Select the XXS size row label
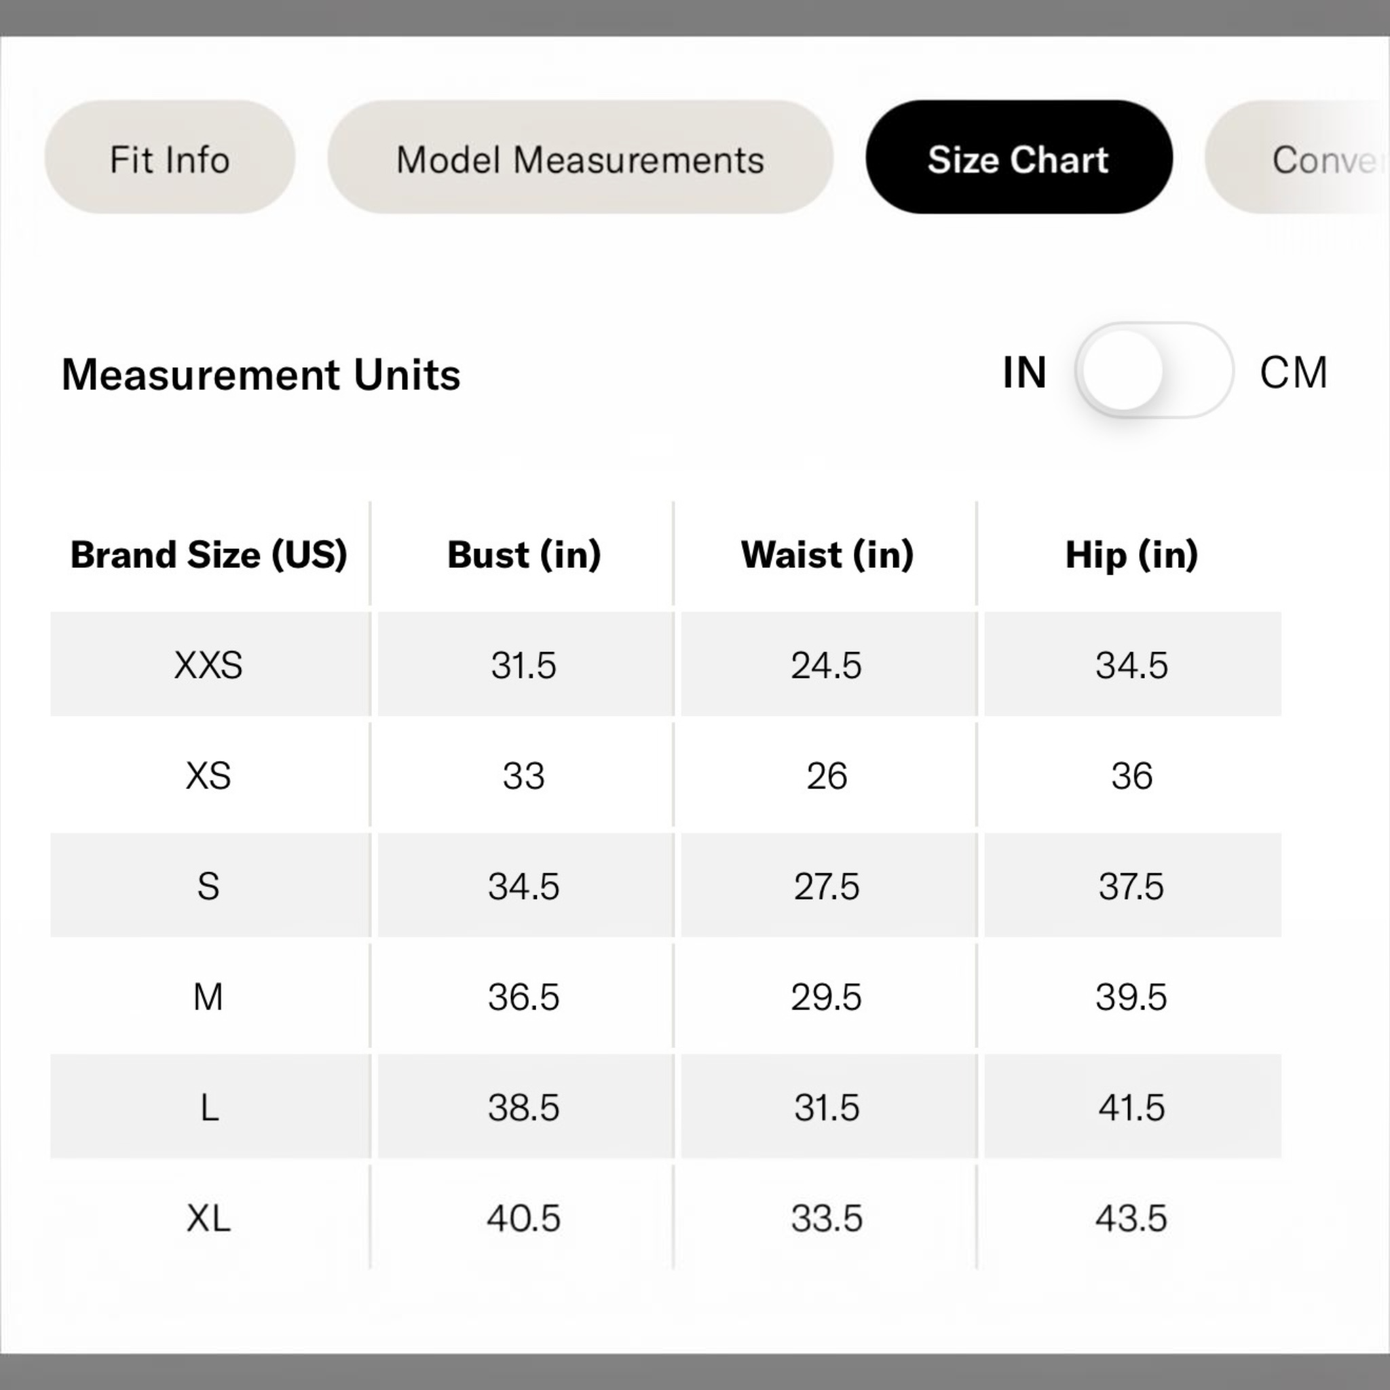Screen dimensions: 1390x1390 (208, 664)
